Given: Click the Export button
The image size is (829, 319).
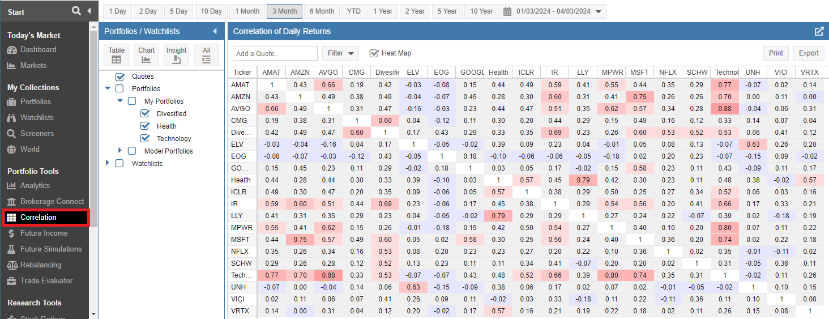Looking at the screenshot, I should (809, 53).
